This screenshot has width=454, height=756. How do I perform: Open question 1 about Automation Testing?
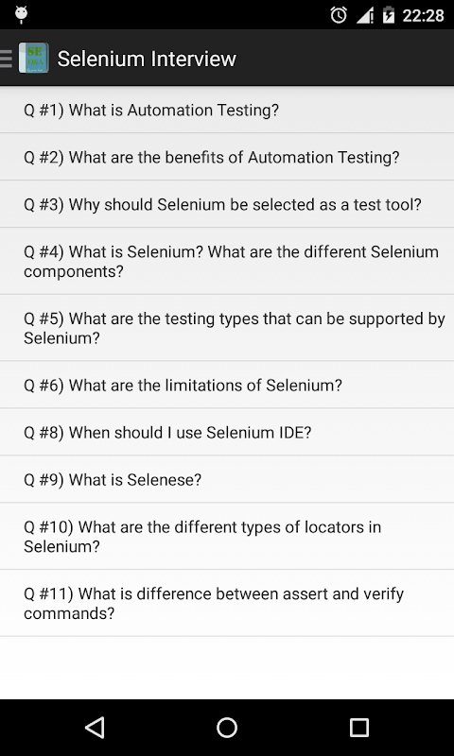[227, 110]
